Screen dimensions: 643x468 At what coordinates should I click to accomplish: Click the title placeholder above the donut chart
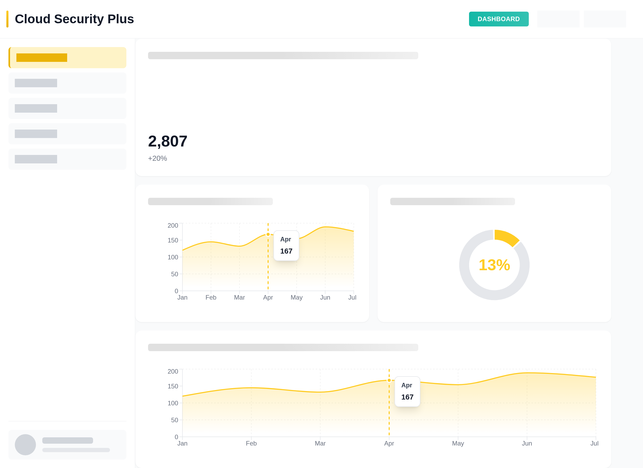[452, 201]
